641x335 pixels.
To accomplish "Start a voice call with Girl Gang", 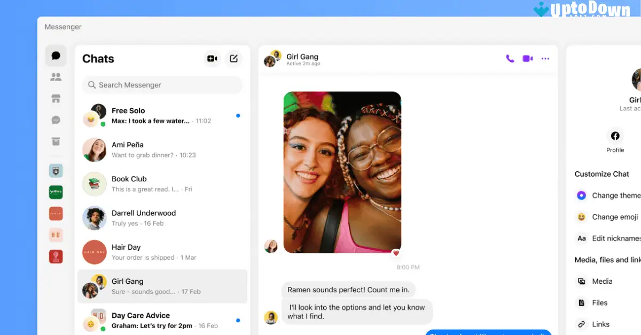I will (x=509, y=58).
